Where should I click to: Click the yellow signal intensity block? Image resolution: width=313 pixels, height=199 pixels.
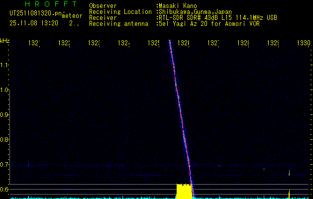coord(184,191)
